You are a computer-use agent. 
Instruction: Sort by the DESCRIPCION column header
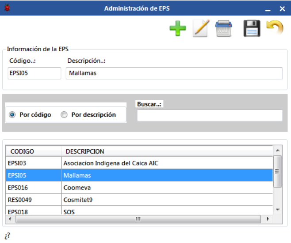coord(167,151)
